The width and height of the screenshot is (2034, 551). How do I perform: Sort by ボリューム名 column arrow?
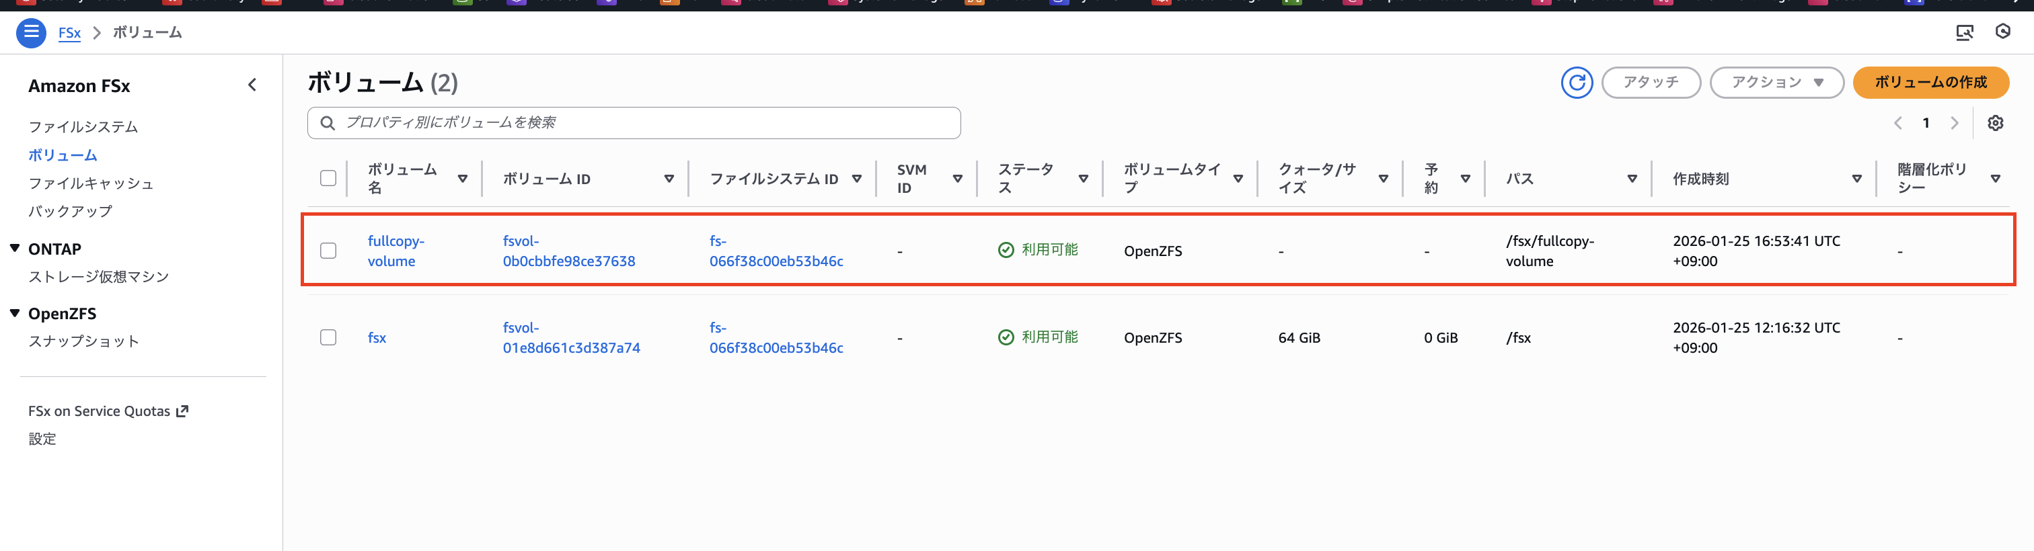[463, 179]
